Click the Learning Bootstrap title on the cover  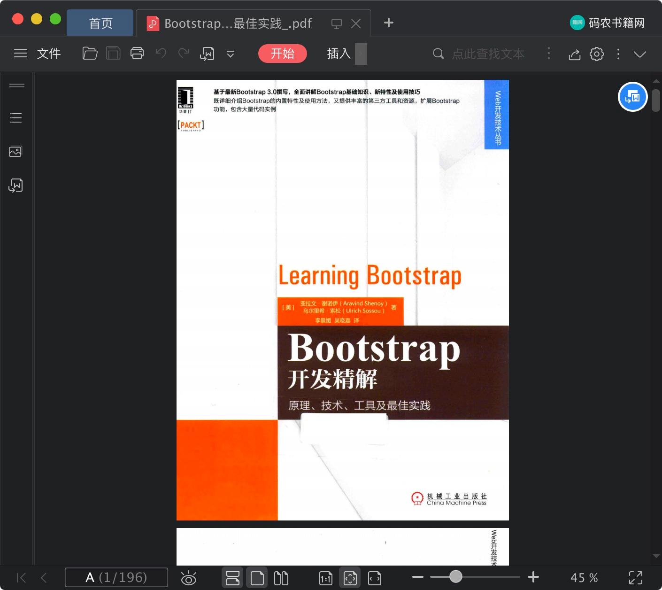pos(370,276)
